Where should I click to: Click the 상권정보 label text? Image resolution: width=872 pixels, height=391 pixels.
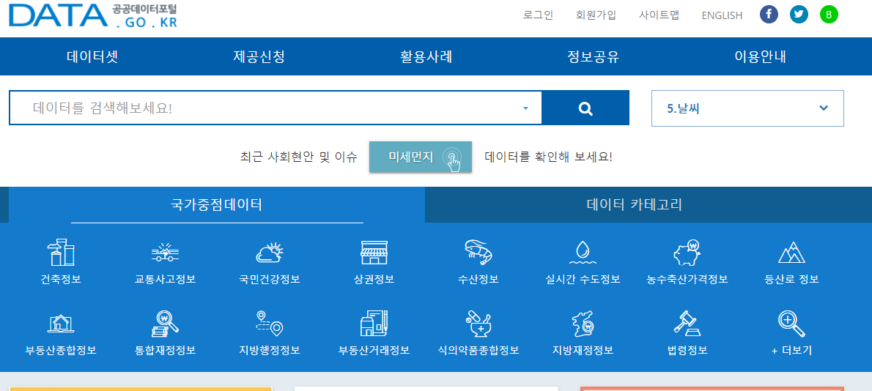tap(374, 280)
